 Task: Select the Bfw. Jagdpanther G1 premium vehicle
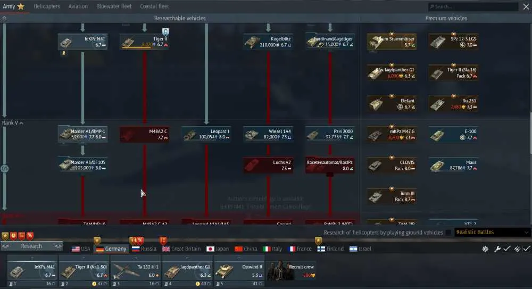click(x=392, y=73)
